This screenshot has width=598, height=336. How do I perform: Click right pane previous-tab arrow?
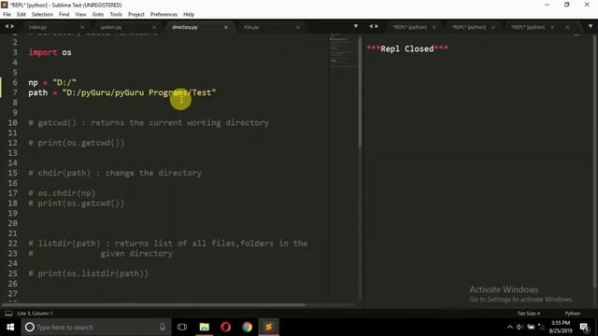[x=371, y=26]
